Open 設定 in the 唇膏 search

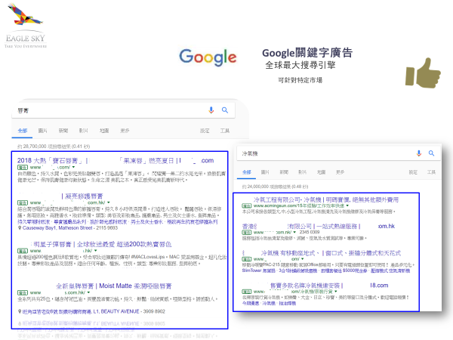(205, 131)
